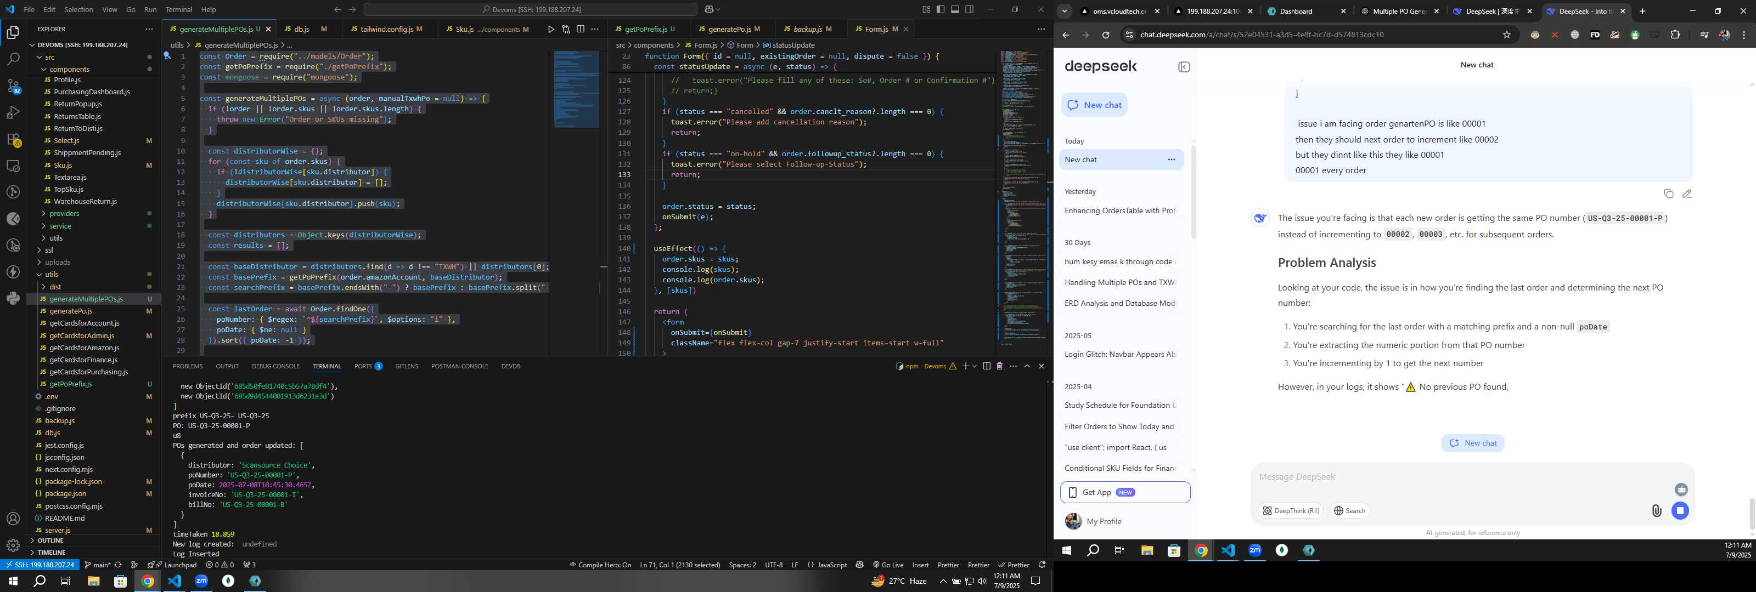Open Customize Layout icon in VS Code title bar
This screenshot has width=1756, height=592.
pyautogui.click(x=926, y=9)
